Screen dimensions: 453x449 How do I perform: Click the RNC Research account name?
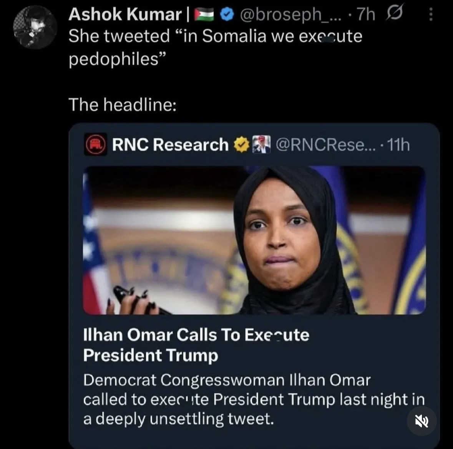coord(170,145)
